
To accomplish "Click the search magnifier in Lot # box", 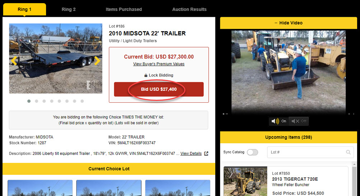I will point(348,152).
